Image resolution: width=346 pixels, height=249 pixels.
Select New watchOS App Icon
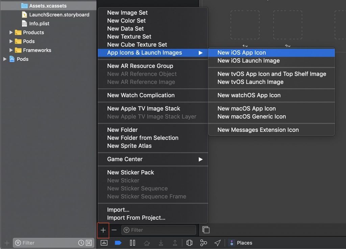pyautogui.click(x=271, y=95)
